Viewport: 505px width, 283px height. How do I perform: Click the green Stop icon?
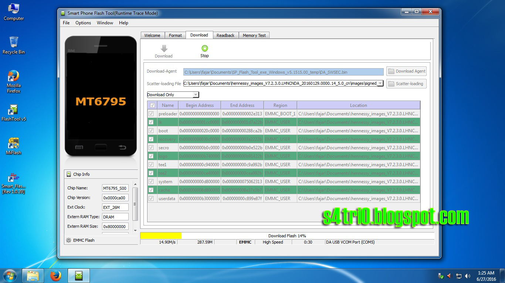[204, 48]
